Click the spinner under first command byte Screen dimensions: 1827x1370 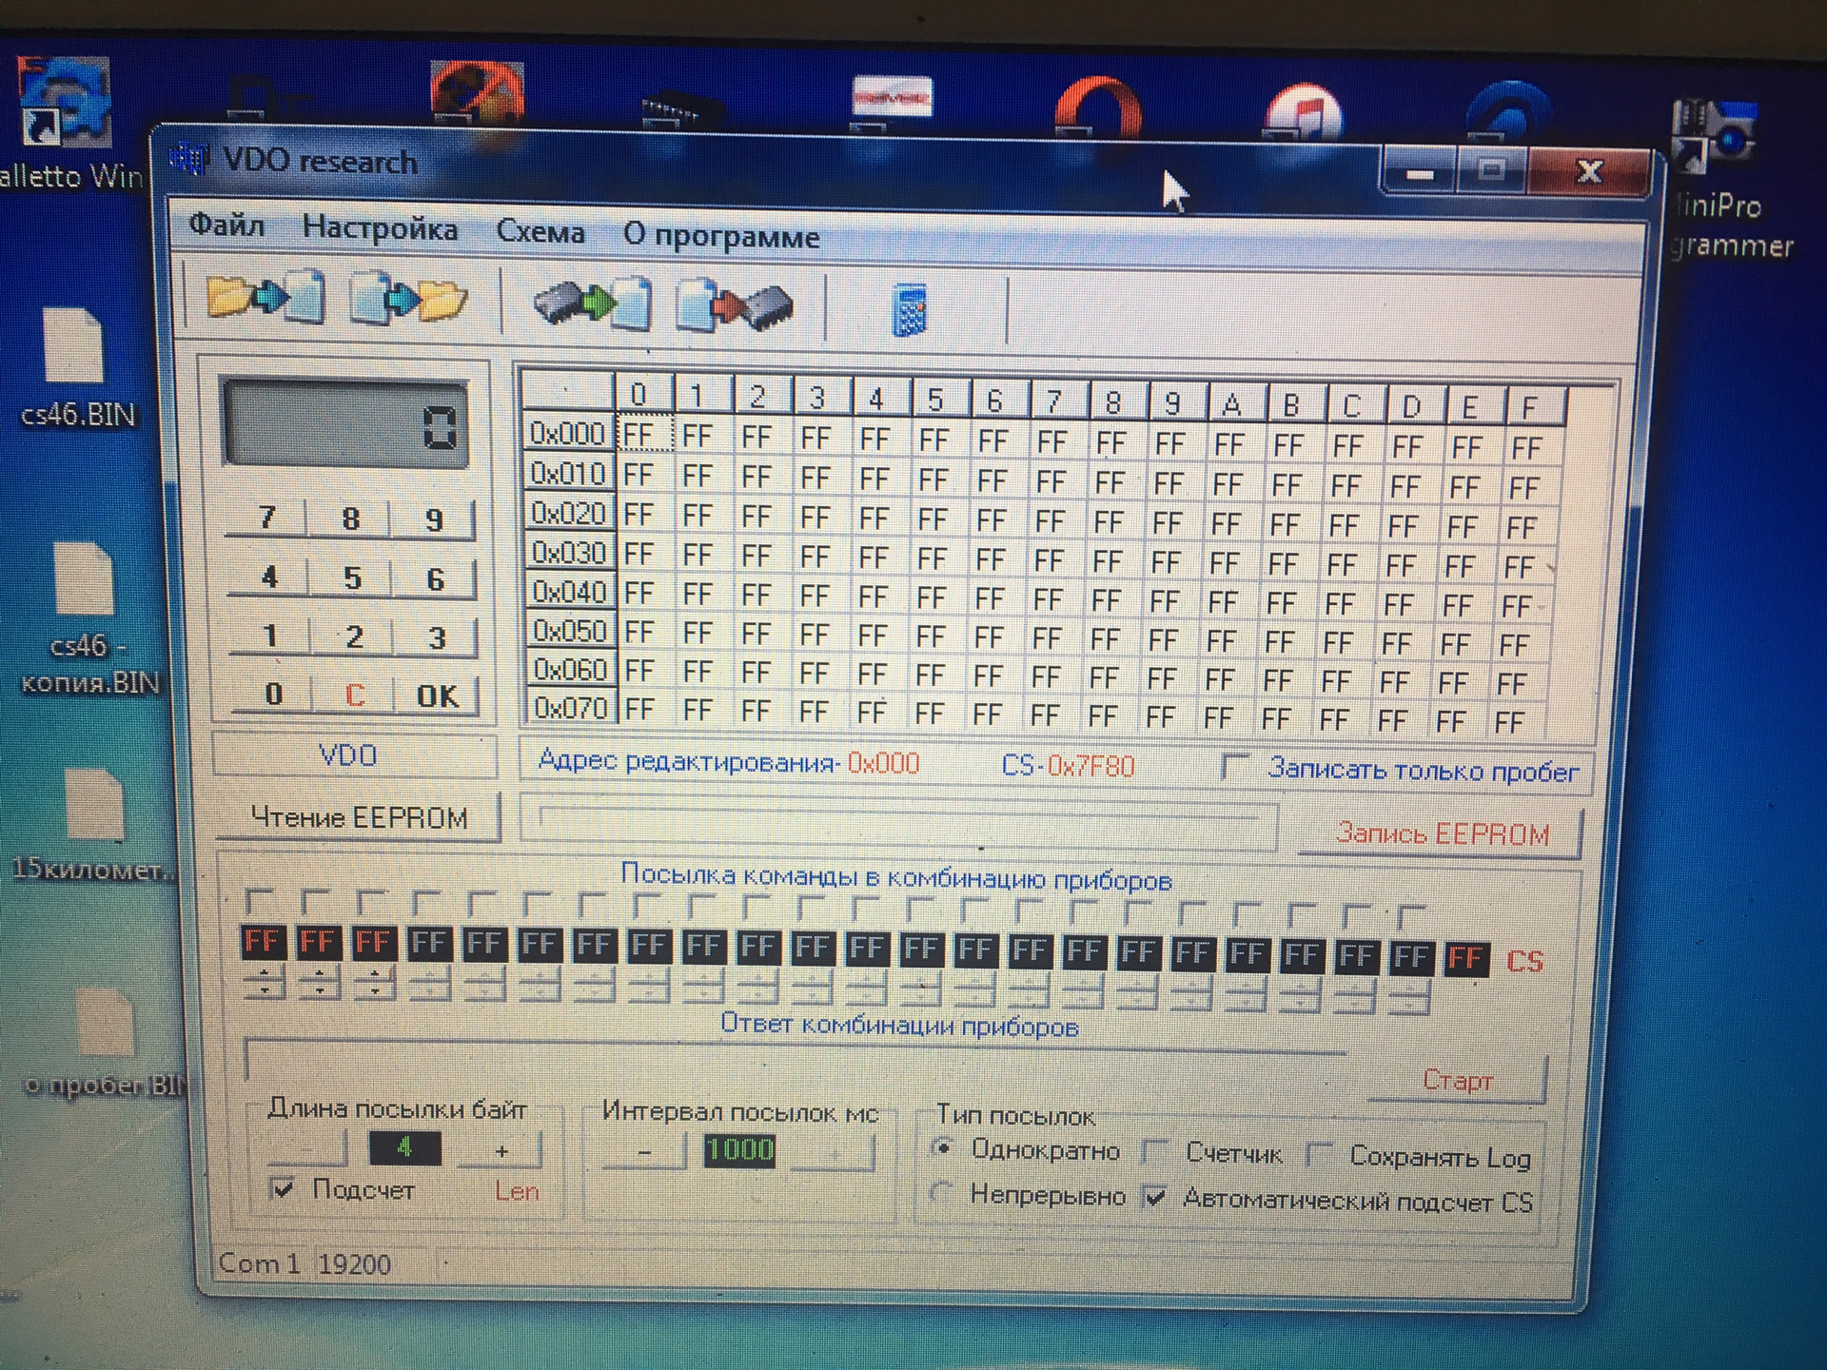264,983
